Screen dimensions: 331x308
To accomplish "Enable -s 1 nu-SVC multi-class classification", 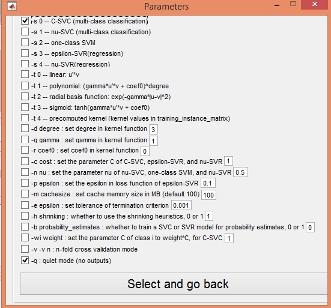I will pyautogui.click(x=25, y=31).
